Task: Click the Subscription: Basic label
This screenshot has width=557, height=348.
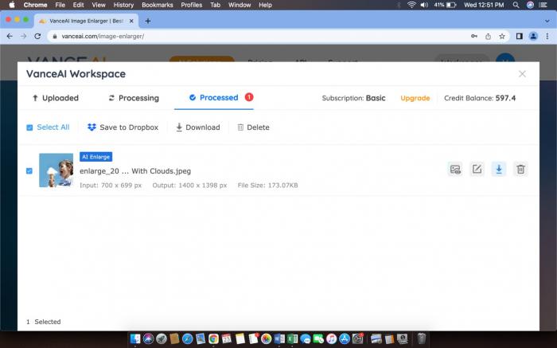Action: pyautogui.click(x=353, y=98)
